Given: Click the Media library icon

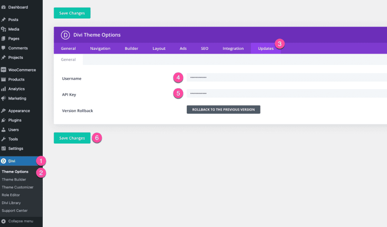Looking at the screenshot, I should (3, 29).
